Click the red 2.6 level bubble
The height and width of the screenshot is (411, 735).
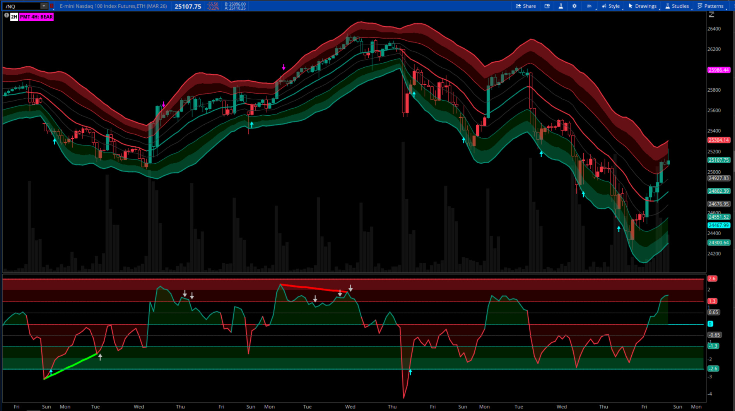[x=712, y=279]
